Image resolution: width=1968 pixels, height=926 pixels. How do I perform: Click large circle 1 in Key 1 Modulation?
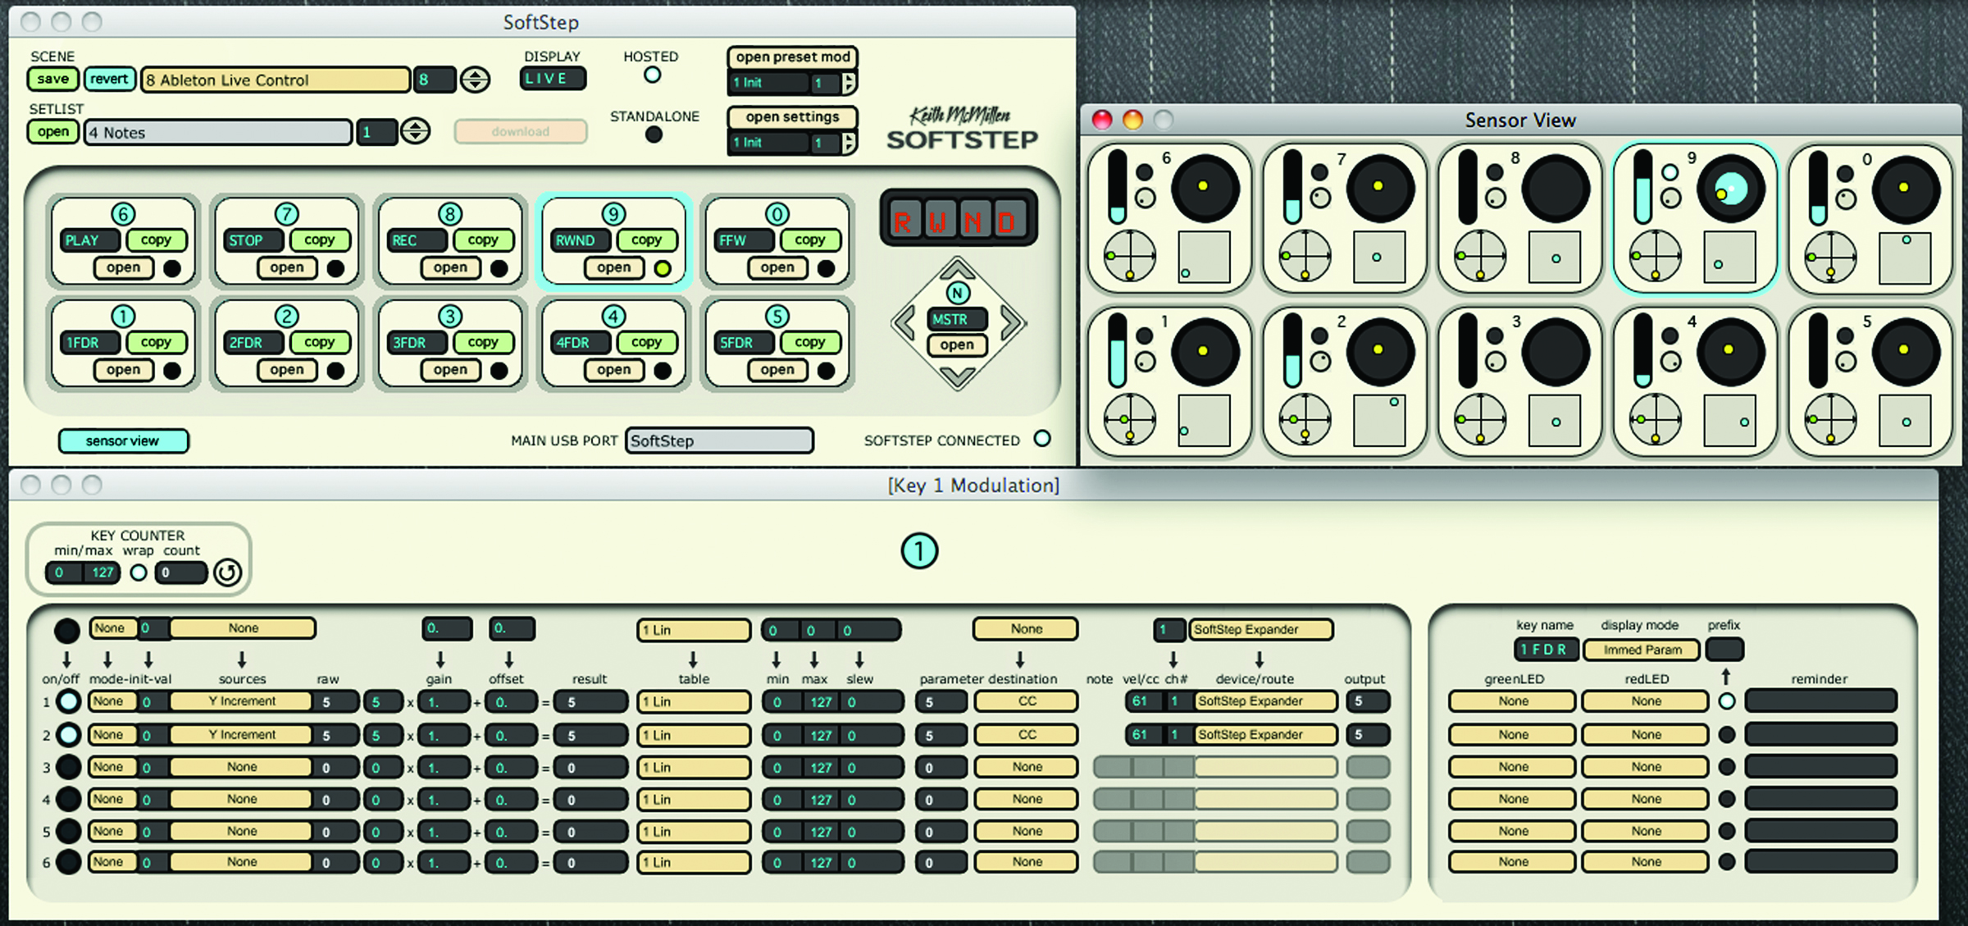pyautogui.click(x=919, y=551)
